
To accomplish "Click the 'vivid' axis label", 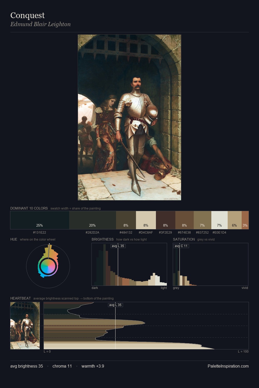I will tap(245, 288).
